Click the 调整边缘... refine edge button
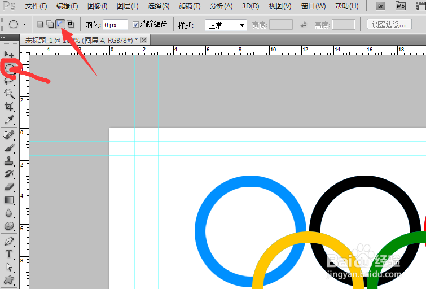This screenshot has width=426, height=289. point(389,24)
